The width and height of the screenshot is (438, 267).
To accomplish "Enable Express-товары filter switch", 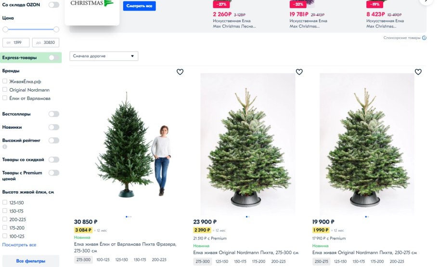I will (54, 58).
